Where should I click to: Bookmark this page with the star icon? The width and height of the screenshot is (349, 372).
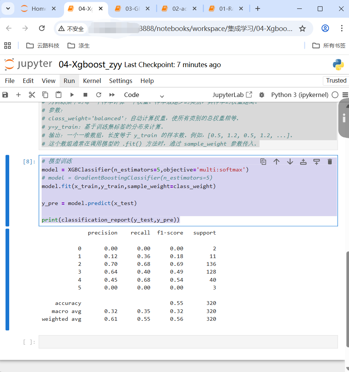(302, 28)
